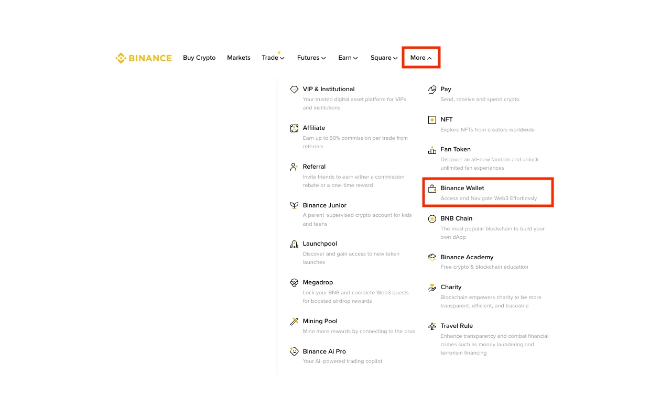Open the Charity link
The width and height of the screenshot is (671, 419).
[x=451, y=287]
